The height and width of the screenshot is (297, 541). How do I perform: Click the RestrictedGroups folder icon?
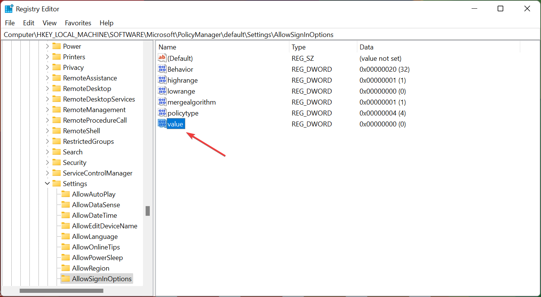57,141
